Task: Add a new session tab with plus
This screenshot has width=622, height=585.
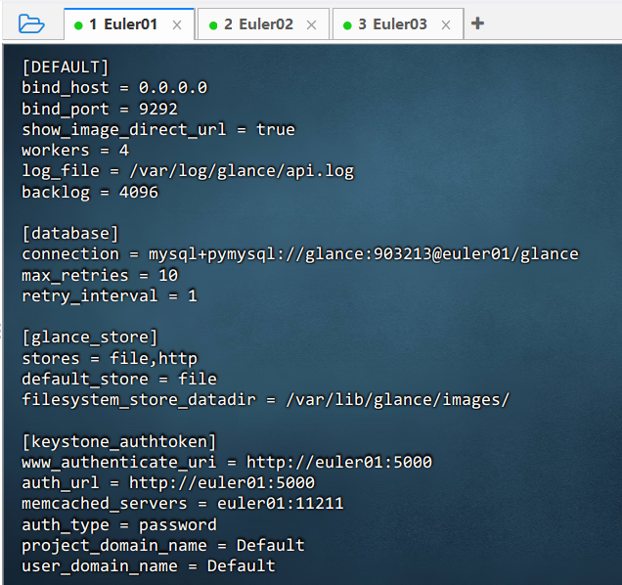Action: 477,23
